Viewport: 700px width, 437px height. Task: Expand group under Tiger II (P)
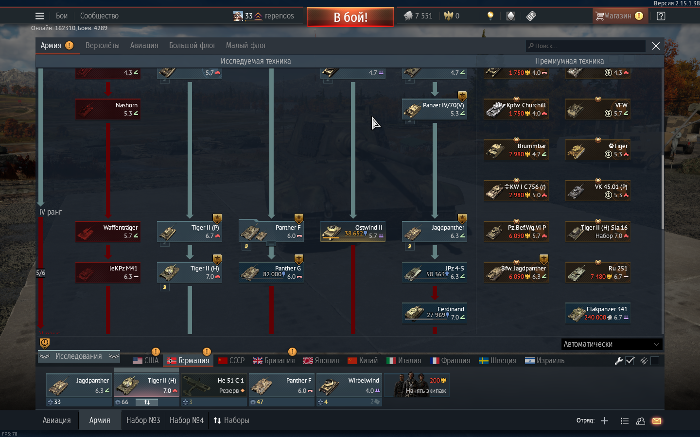[165, 244]
